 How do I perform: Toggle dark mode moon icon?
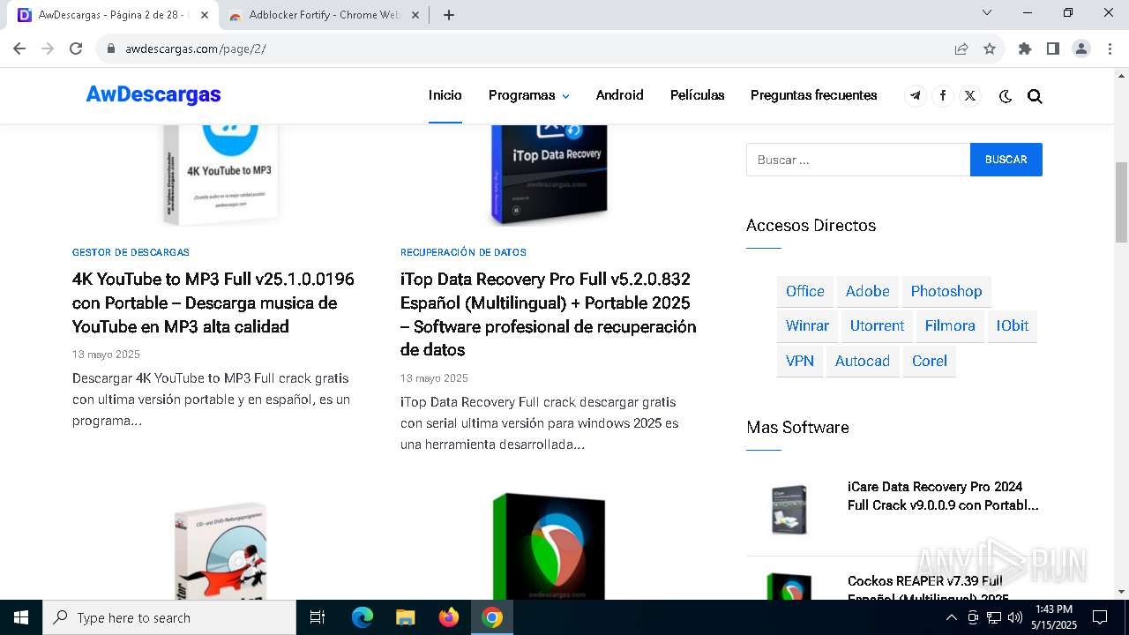tap(1006, 96)
